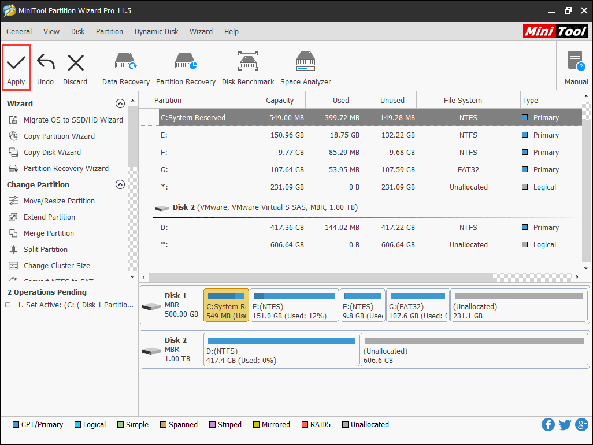
Task: Click the partition list vertical scrollbar
Action: click(586, 190)
